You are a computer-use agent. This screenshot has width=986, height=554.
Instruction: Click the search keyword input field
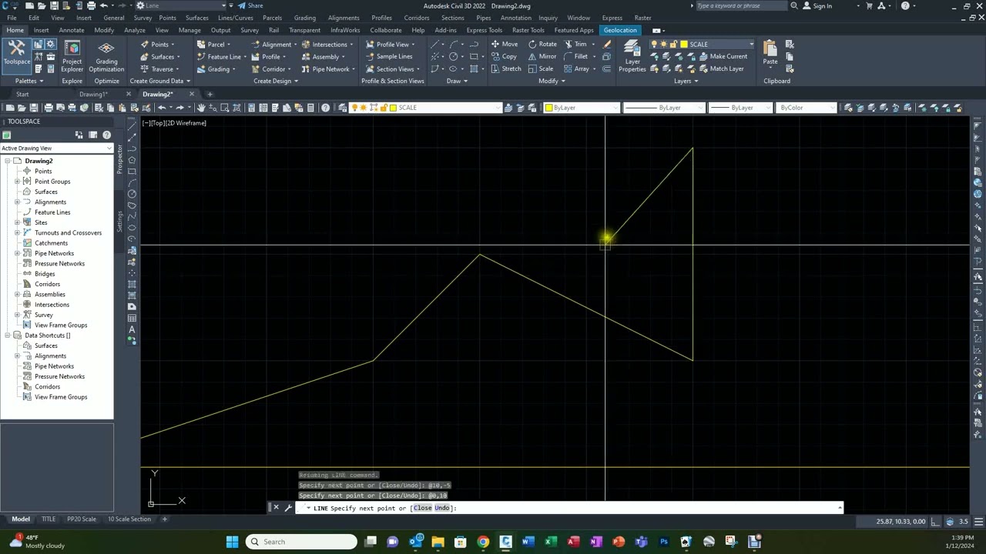pos(739,6)
